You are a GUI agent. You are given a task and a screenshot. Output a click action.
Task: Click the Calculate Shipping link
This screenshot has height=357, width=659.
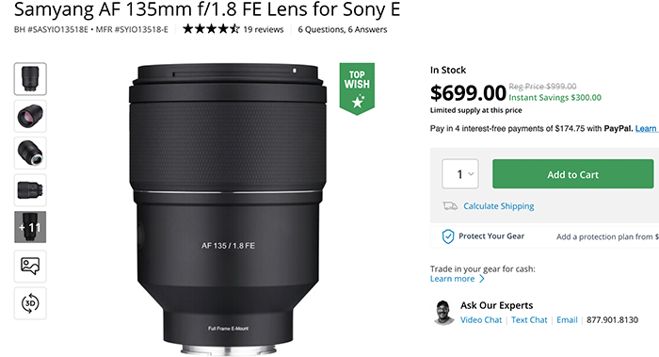[x=498, y=206]
